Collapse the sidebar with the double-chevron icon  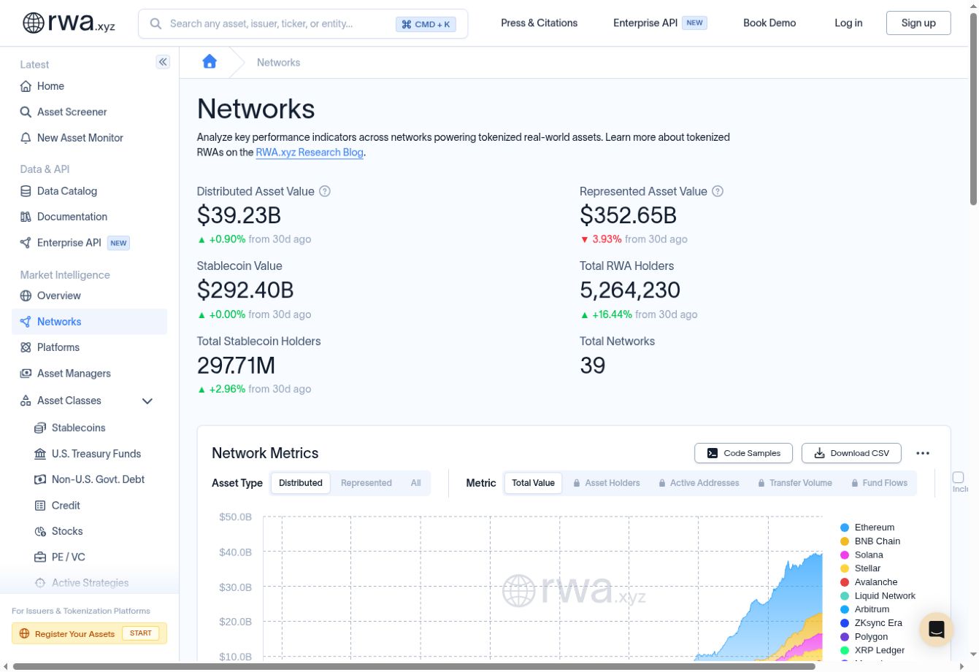(163, 62)
